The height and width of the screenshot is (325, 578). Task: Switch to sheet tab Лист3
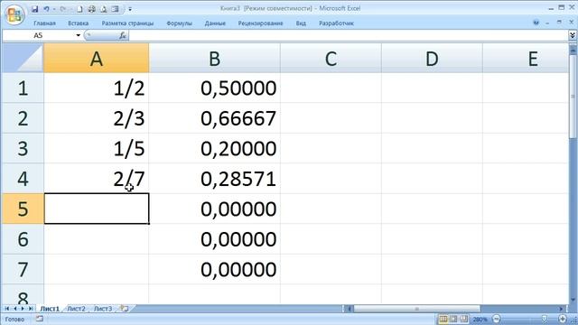click(x=103, y=309)
